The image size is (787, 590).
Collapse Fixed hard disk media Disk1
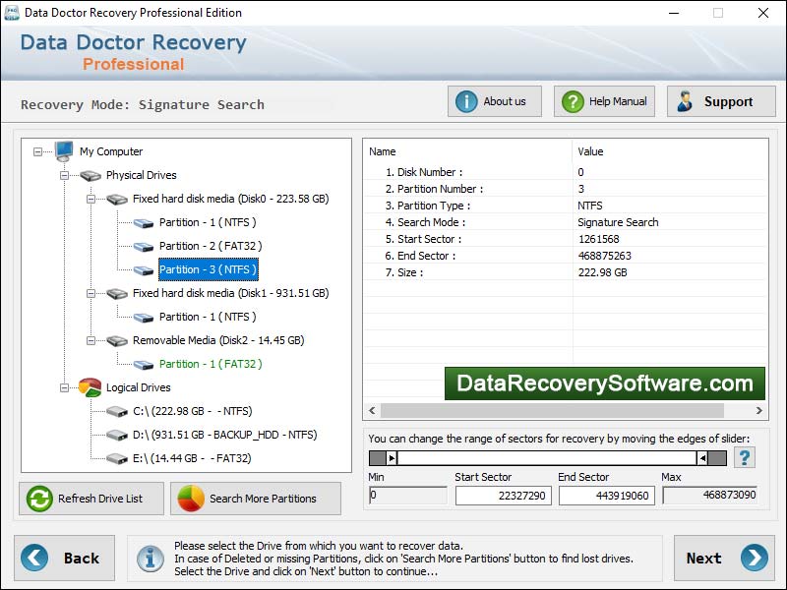(91, 293)
